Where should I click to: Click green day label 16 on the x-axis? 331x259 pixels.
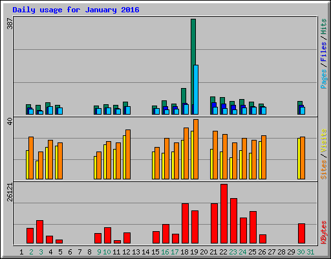coord(165,252)
